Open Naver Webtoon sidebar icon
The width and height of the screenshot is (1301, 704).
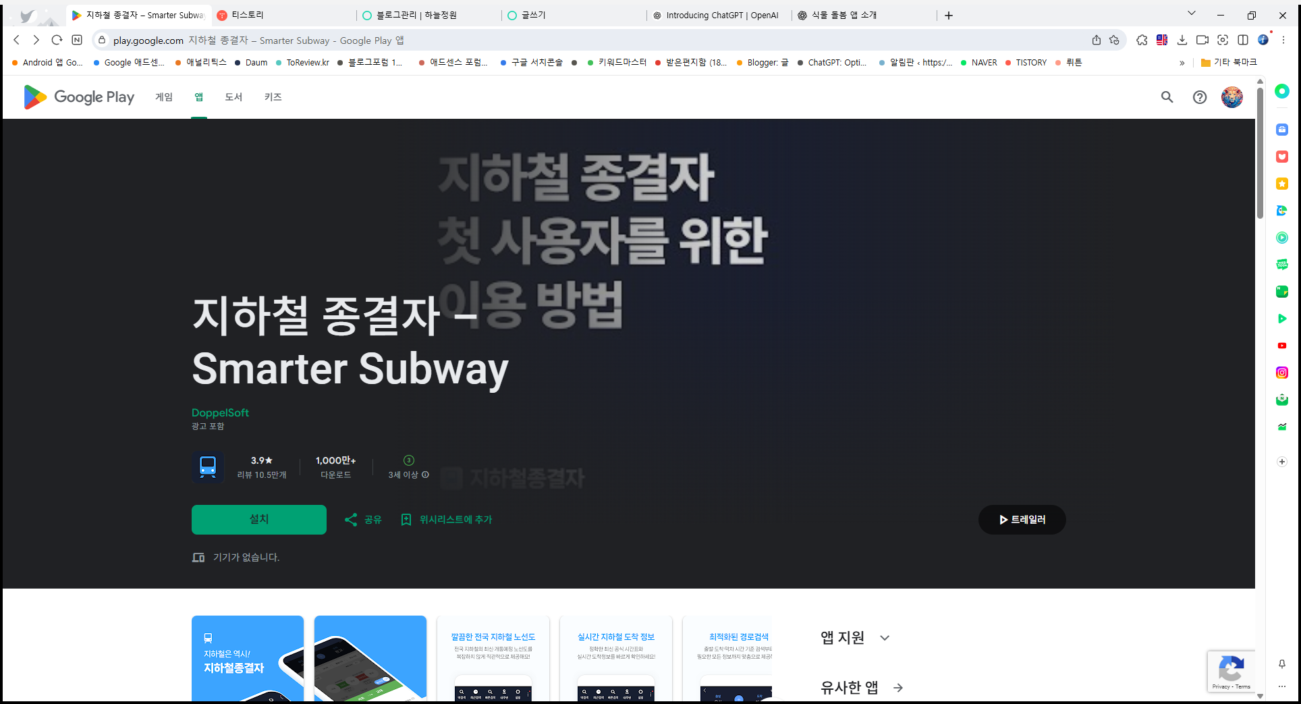(1282, 265)
